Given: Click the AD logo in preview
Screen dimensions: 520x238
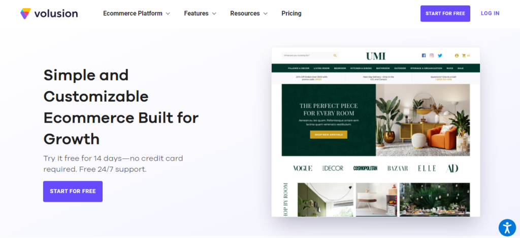Looking at the screenshot, I should 452,168.
